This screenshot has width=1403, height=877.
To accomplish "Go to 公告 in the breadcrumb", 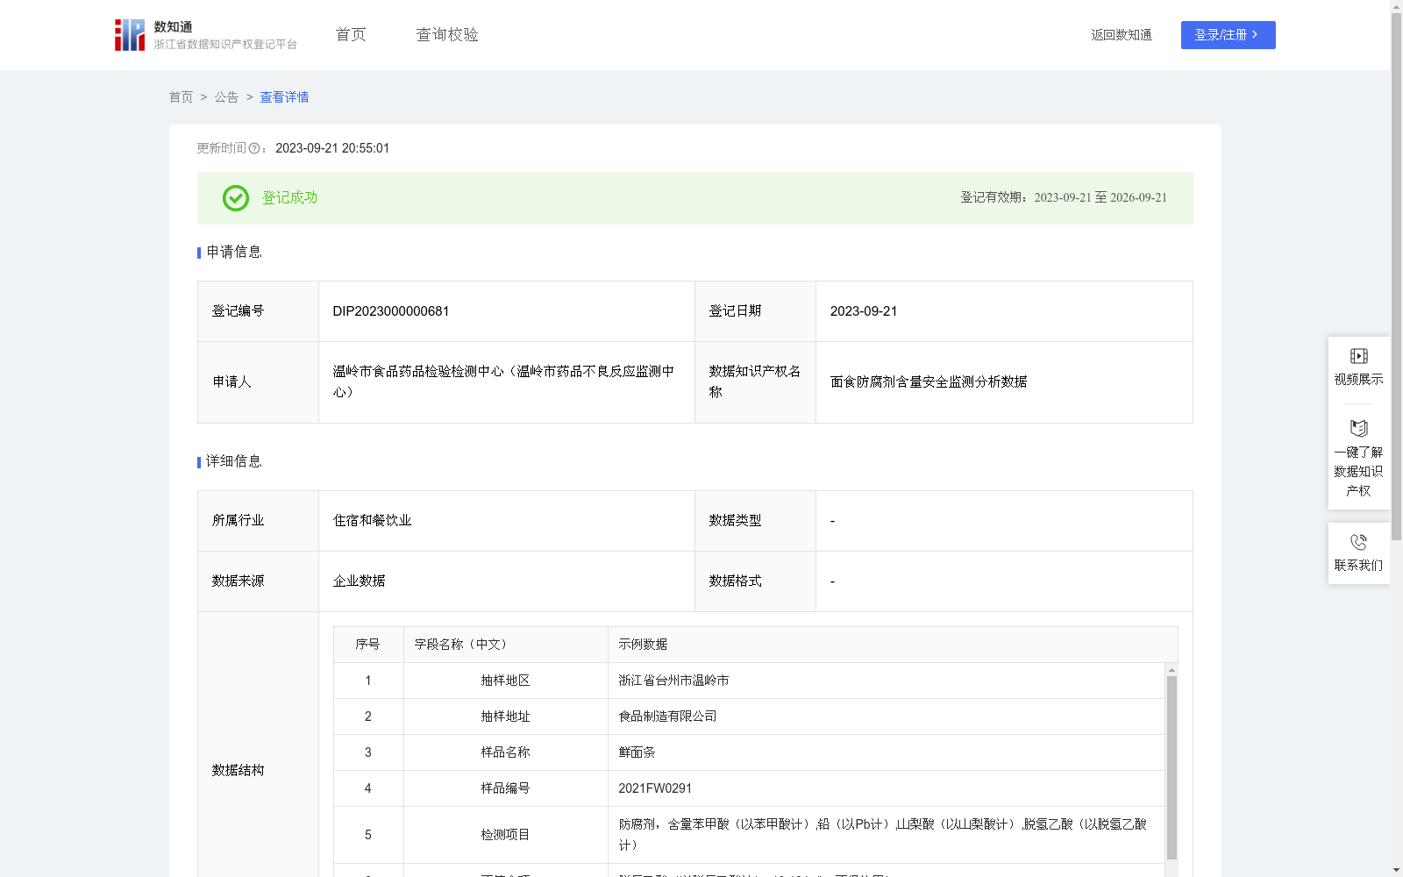I will tap(226, 97).
